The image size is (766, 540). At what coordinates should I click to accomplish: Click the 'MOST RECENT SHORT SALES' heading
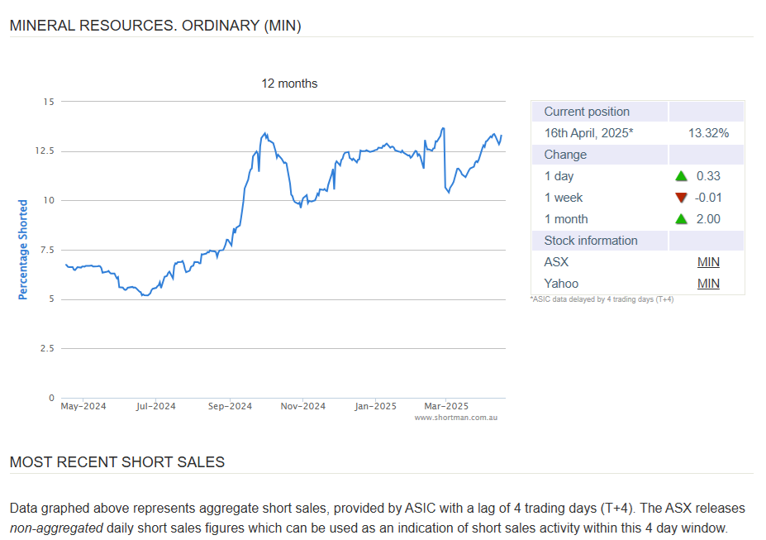click(117, 462)
